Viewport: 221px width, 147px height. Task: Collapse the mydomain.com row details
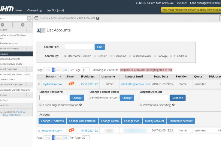pyautogui.click(x=39, y=84)
